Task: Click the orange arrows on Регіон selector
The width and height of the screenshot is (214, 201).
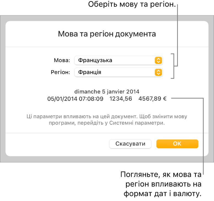Action: pyautogui.click(x=158, y=72)
